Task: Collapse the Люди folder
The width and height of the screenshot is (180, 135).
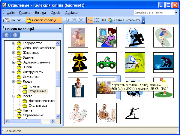Action: [14, 81]
